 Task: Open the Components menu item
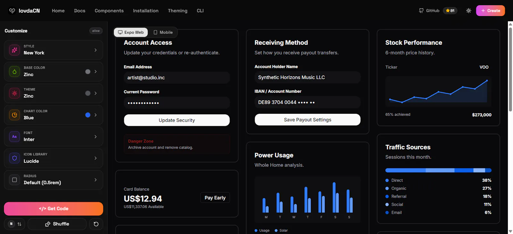point(109,11)
